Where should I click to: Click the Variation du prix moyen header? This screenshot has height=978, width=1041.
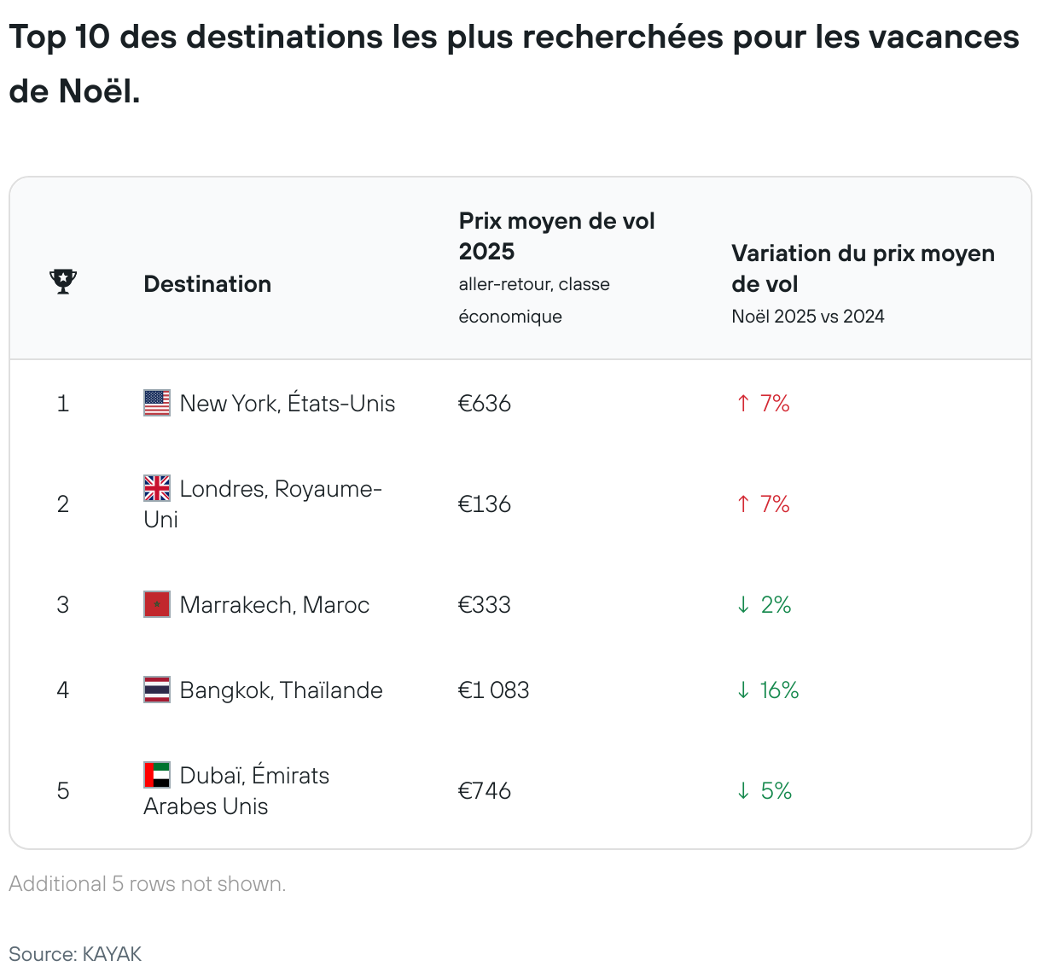click(x=863, y=268)
